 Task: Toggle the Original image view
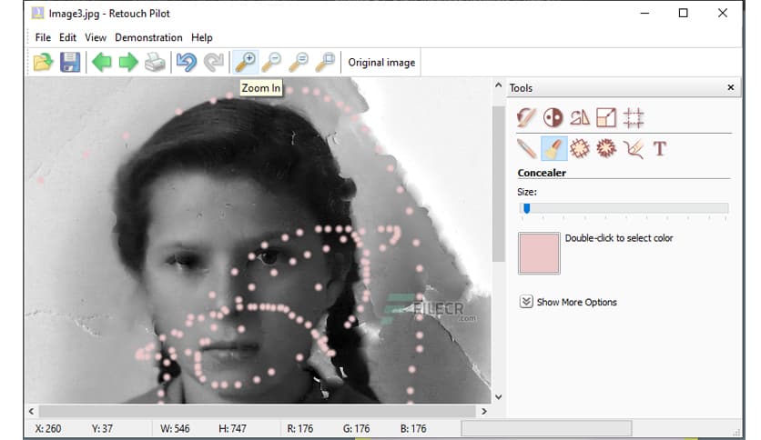pos(381,63)
